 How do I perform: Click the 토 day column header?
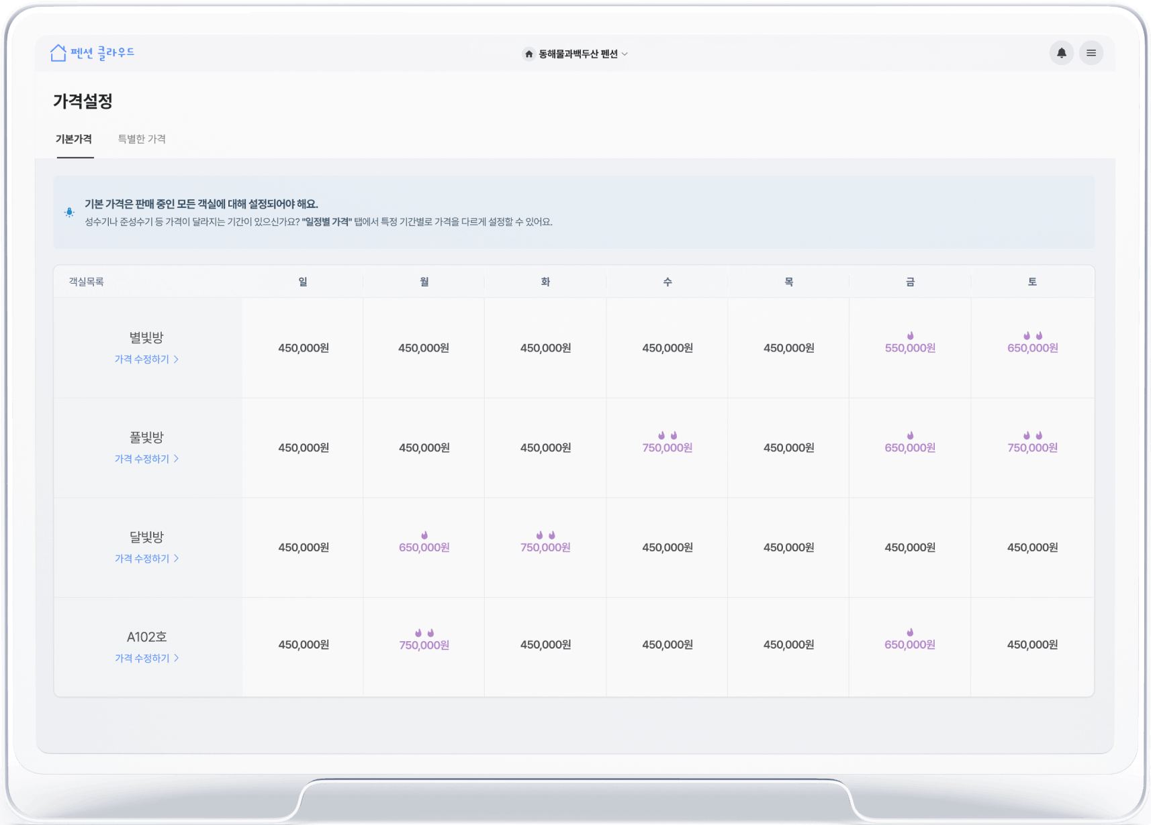point(1032,282)
